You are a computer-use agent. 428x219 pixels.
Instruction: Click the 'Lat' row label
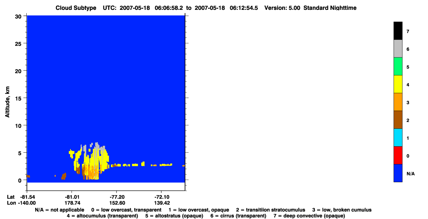click(x=11, y=197)
